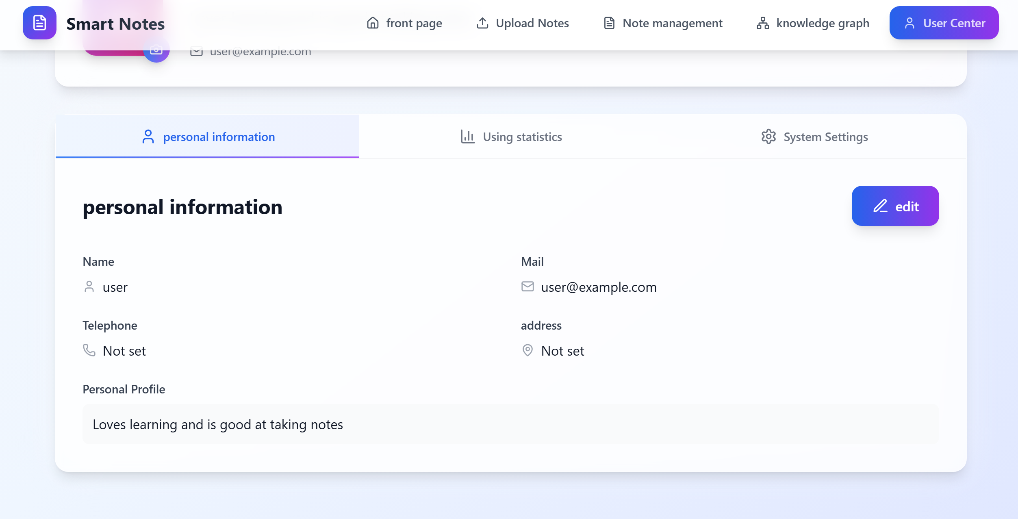
Task: Click the phone icon under Telephone
Action: point(89,350)
